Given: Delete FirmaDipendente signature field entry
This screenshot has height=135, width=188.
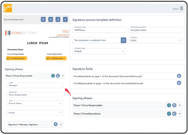Looking at the screenshot, I should coord(179,76).
